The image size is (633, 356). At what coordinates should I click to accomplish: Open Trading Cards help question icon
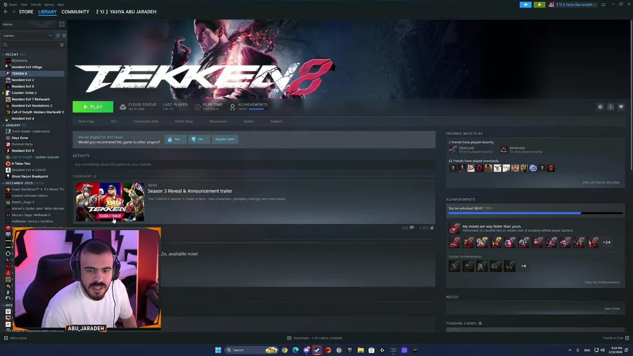(480, 323)
